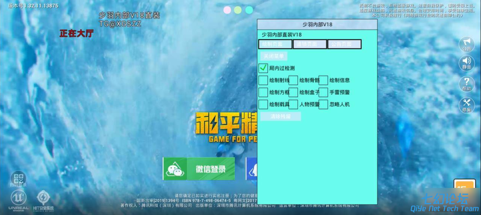This screenshot has width=481, height=215.
Task: Click the 微信登录 login button
Action: click(199, 169)
